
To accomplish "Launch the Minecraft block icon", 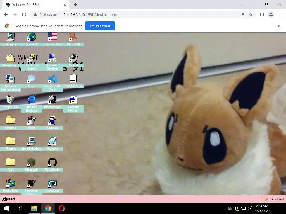I will pyautogui.click(x=31, y=162).
